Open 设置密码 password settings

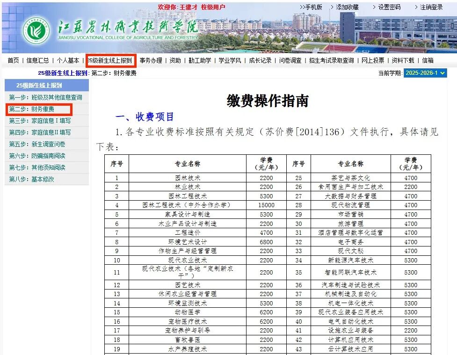(389, 7)
